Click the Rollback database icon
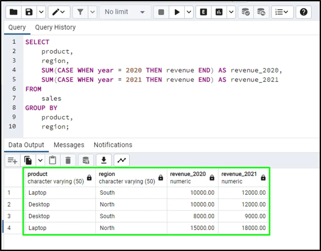Image resolution: width=321 pixels, height=251 pixels. (x=261, y=12)
